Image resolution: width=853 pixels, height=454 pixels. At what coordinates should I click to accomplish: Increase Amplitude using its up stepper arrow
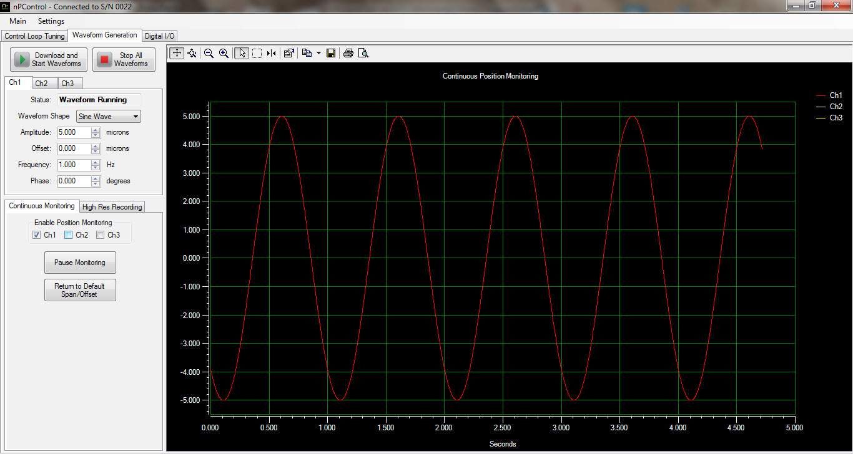click(x=94, y=129)
